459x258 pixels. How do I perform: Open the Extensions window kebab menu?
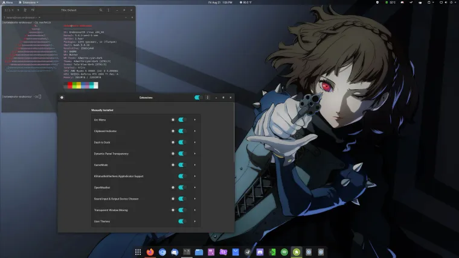coord(207,97)
